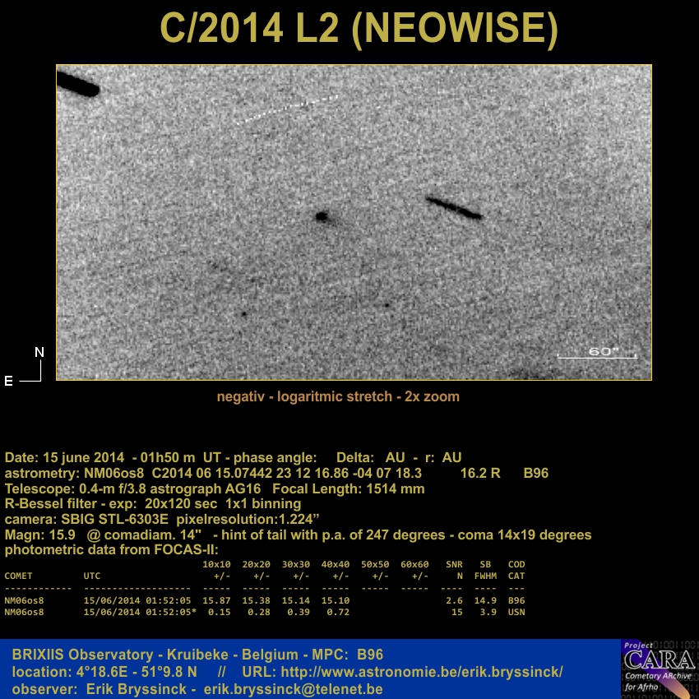The width and height of the screenshot is (699, 699).
Task: Select the comet nucleus in image center
Action: 322,217
